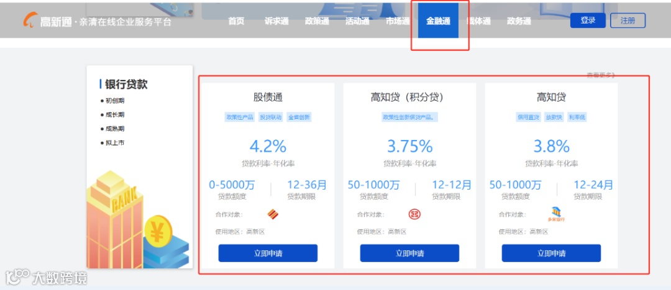Screen dimensions: 671x290
Task: Click 亲清在线企业服务平台 site title
Action: click(126, 22)
